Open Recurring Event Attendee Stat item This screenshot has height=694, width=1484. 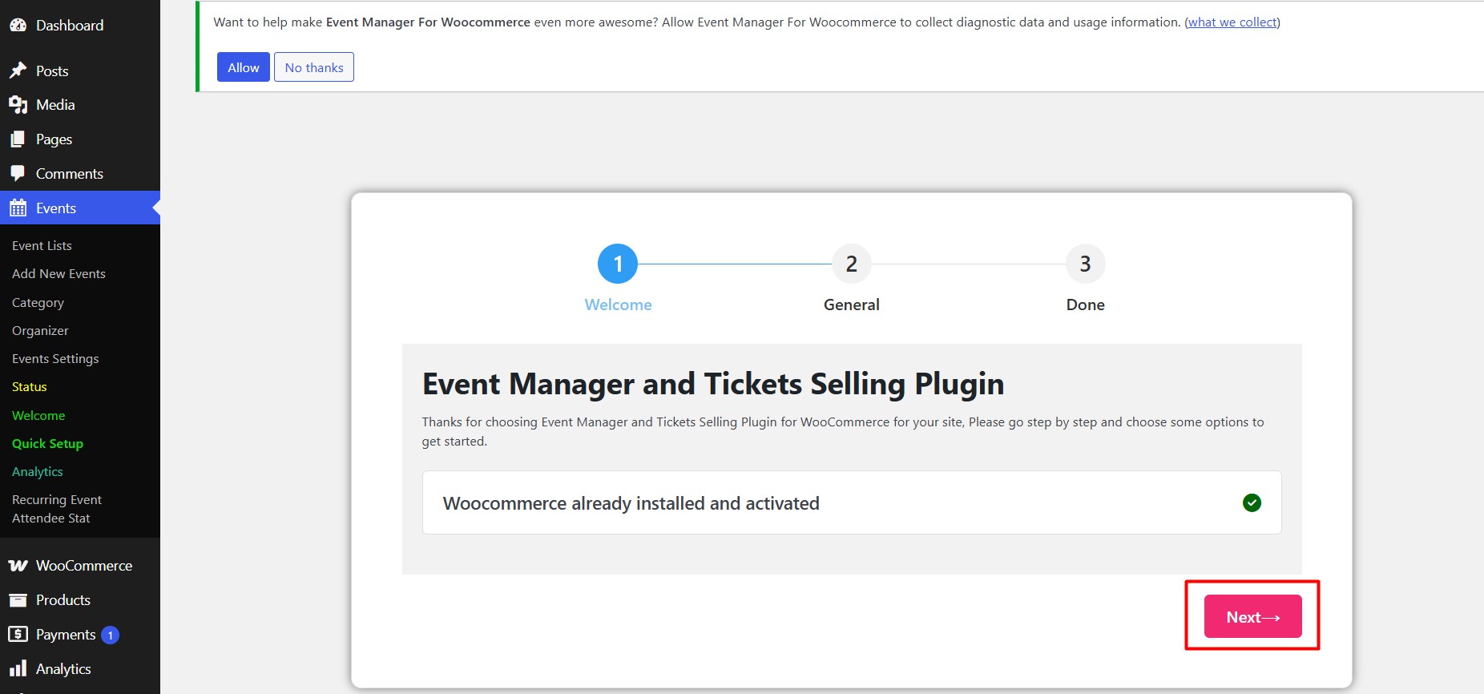tap(57, 509)
